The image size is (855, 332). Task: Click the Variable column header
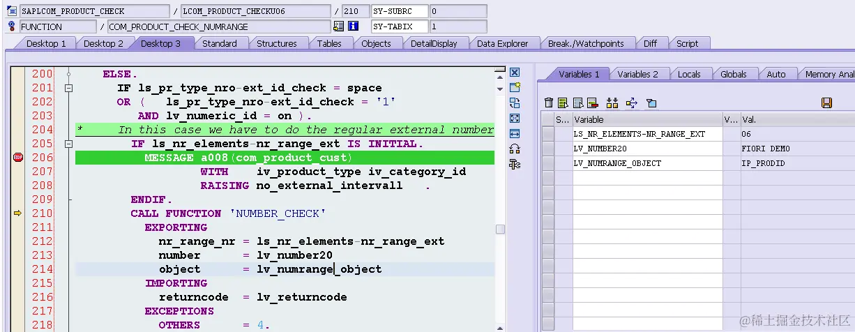[x=647, y=119]
